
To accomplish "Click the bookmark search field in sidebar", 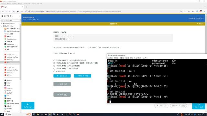I will [x=11, y=20].
